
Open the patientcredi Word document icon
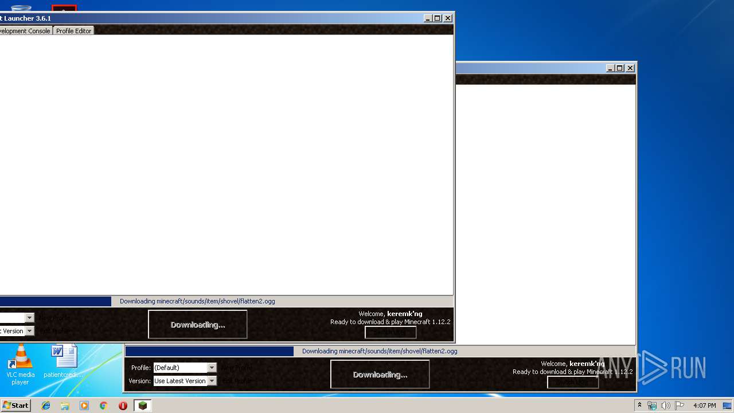pyautogui.click(x=64, y=361)
